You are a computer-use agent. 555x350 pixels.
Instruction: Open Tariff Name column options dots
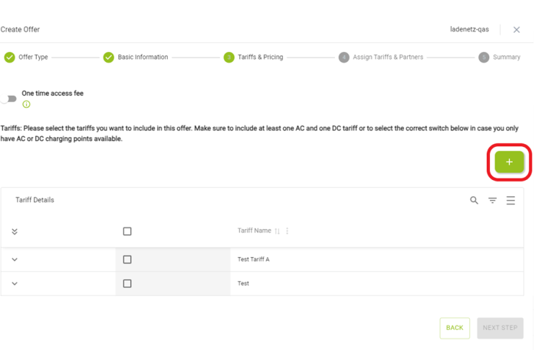(287, 231)
